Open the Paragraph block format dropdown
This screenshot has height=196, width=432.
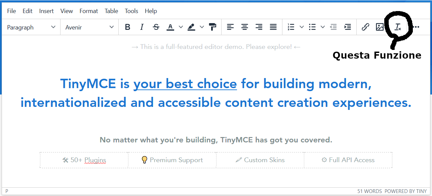click(31, 27)
